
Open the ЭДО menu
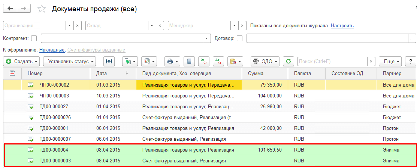265,61
